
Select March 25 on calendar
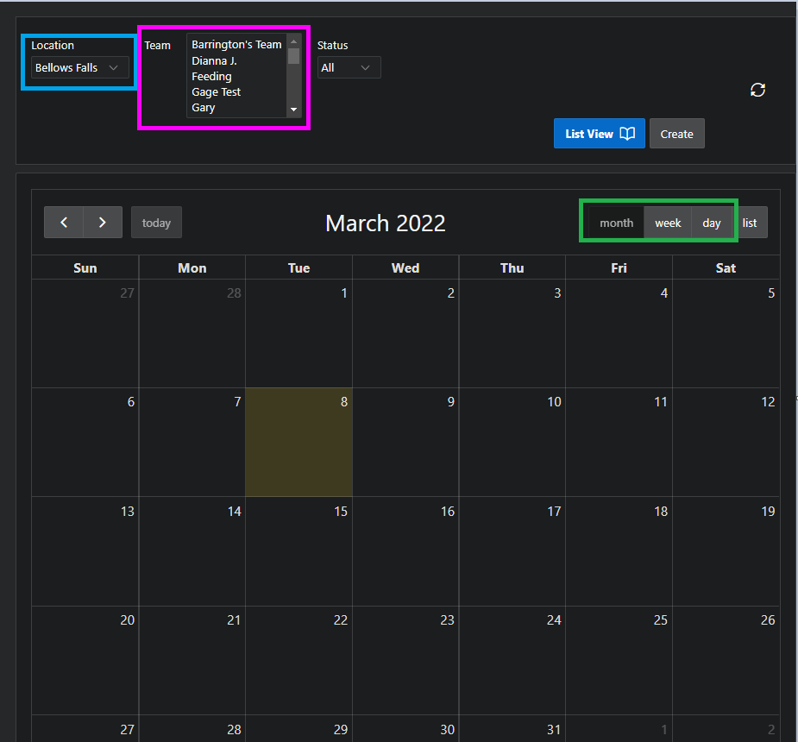(619, 661)
